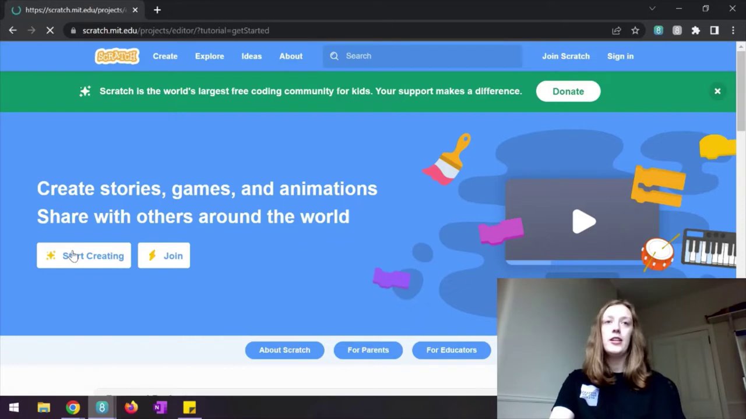Share this page icon in address bar
The image size is (746, 419).
[616, 30]
